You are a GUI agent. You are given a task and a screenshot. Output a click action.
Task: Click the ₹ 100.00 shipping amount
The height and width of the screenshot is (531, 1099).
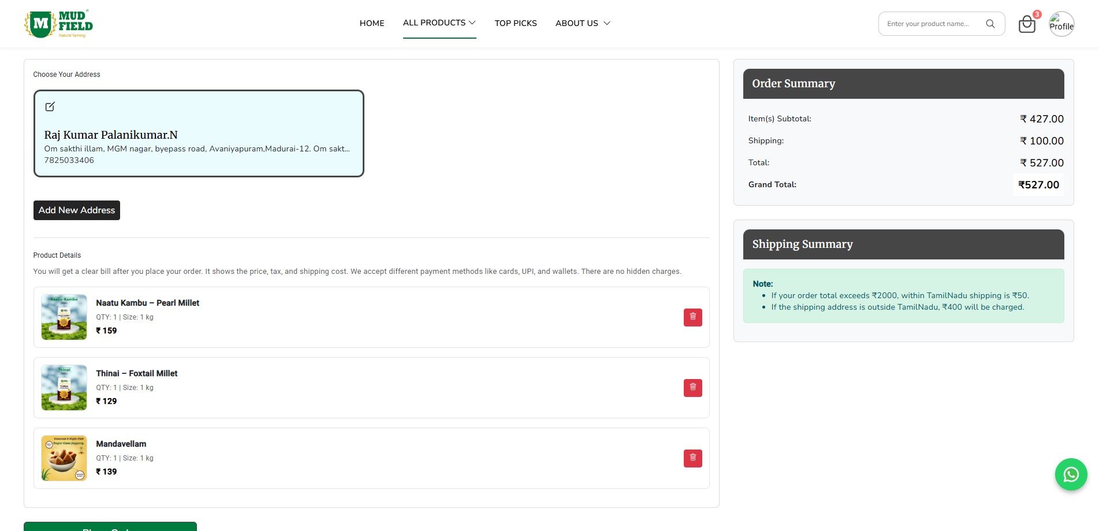[x=1042, y=141]
